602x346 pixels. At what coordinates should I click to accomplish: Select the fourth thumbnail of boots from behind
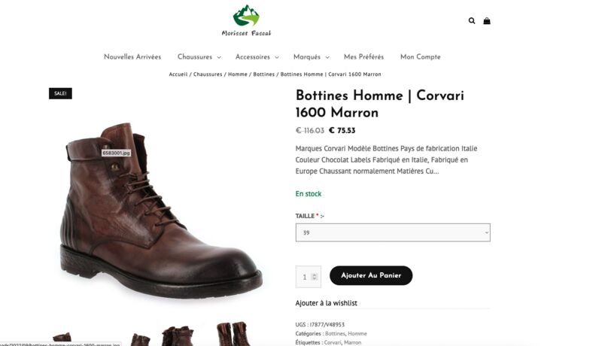pyautogui.click(x=233, y=334)
